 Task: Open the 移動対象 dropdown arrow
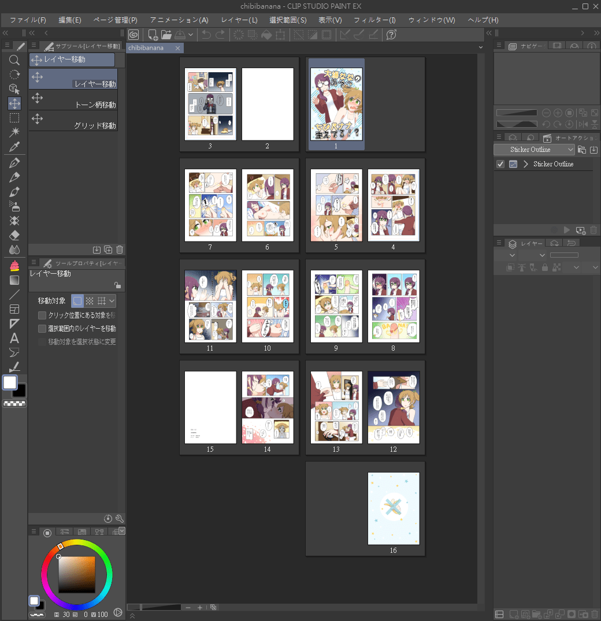point(112,301)
